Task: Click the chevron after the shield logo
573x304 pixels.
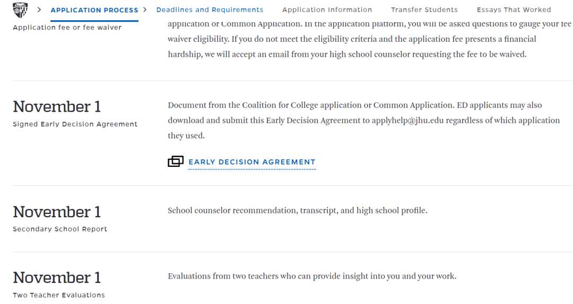Action: (x=39, y=10)
